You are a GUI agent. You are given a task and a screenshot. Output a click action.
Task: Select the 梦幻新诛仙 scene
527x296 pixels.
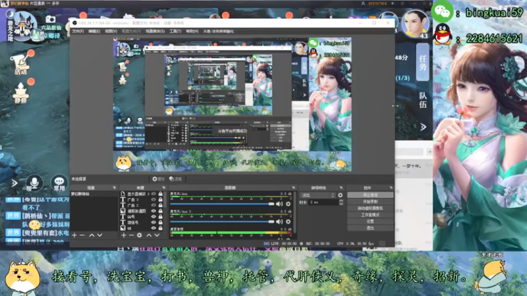coord(94,194)
